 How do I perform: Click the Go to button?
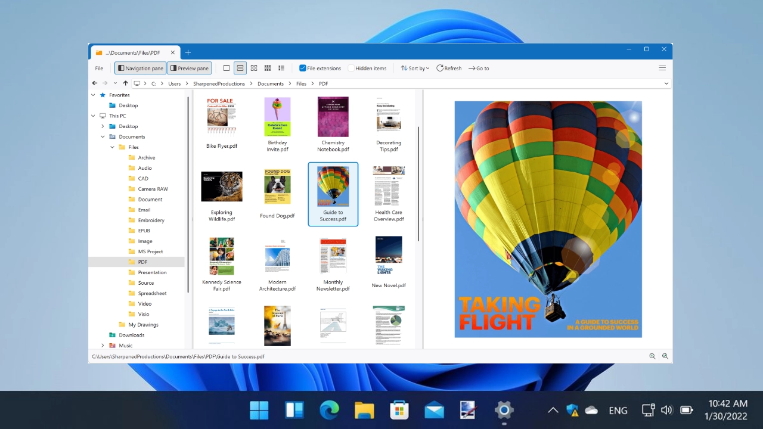coord(479,68)
